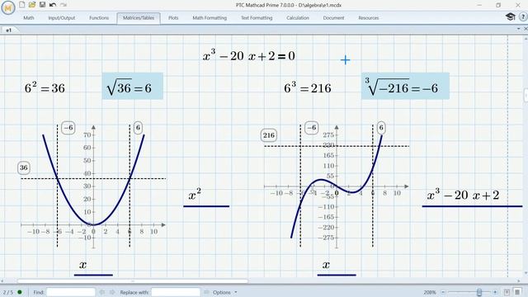Click the green calculation status indicator
528x297 pixels.
pos(20,292)
